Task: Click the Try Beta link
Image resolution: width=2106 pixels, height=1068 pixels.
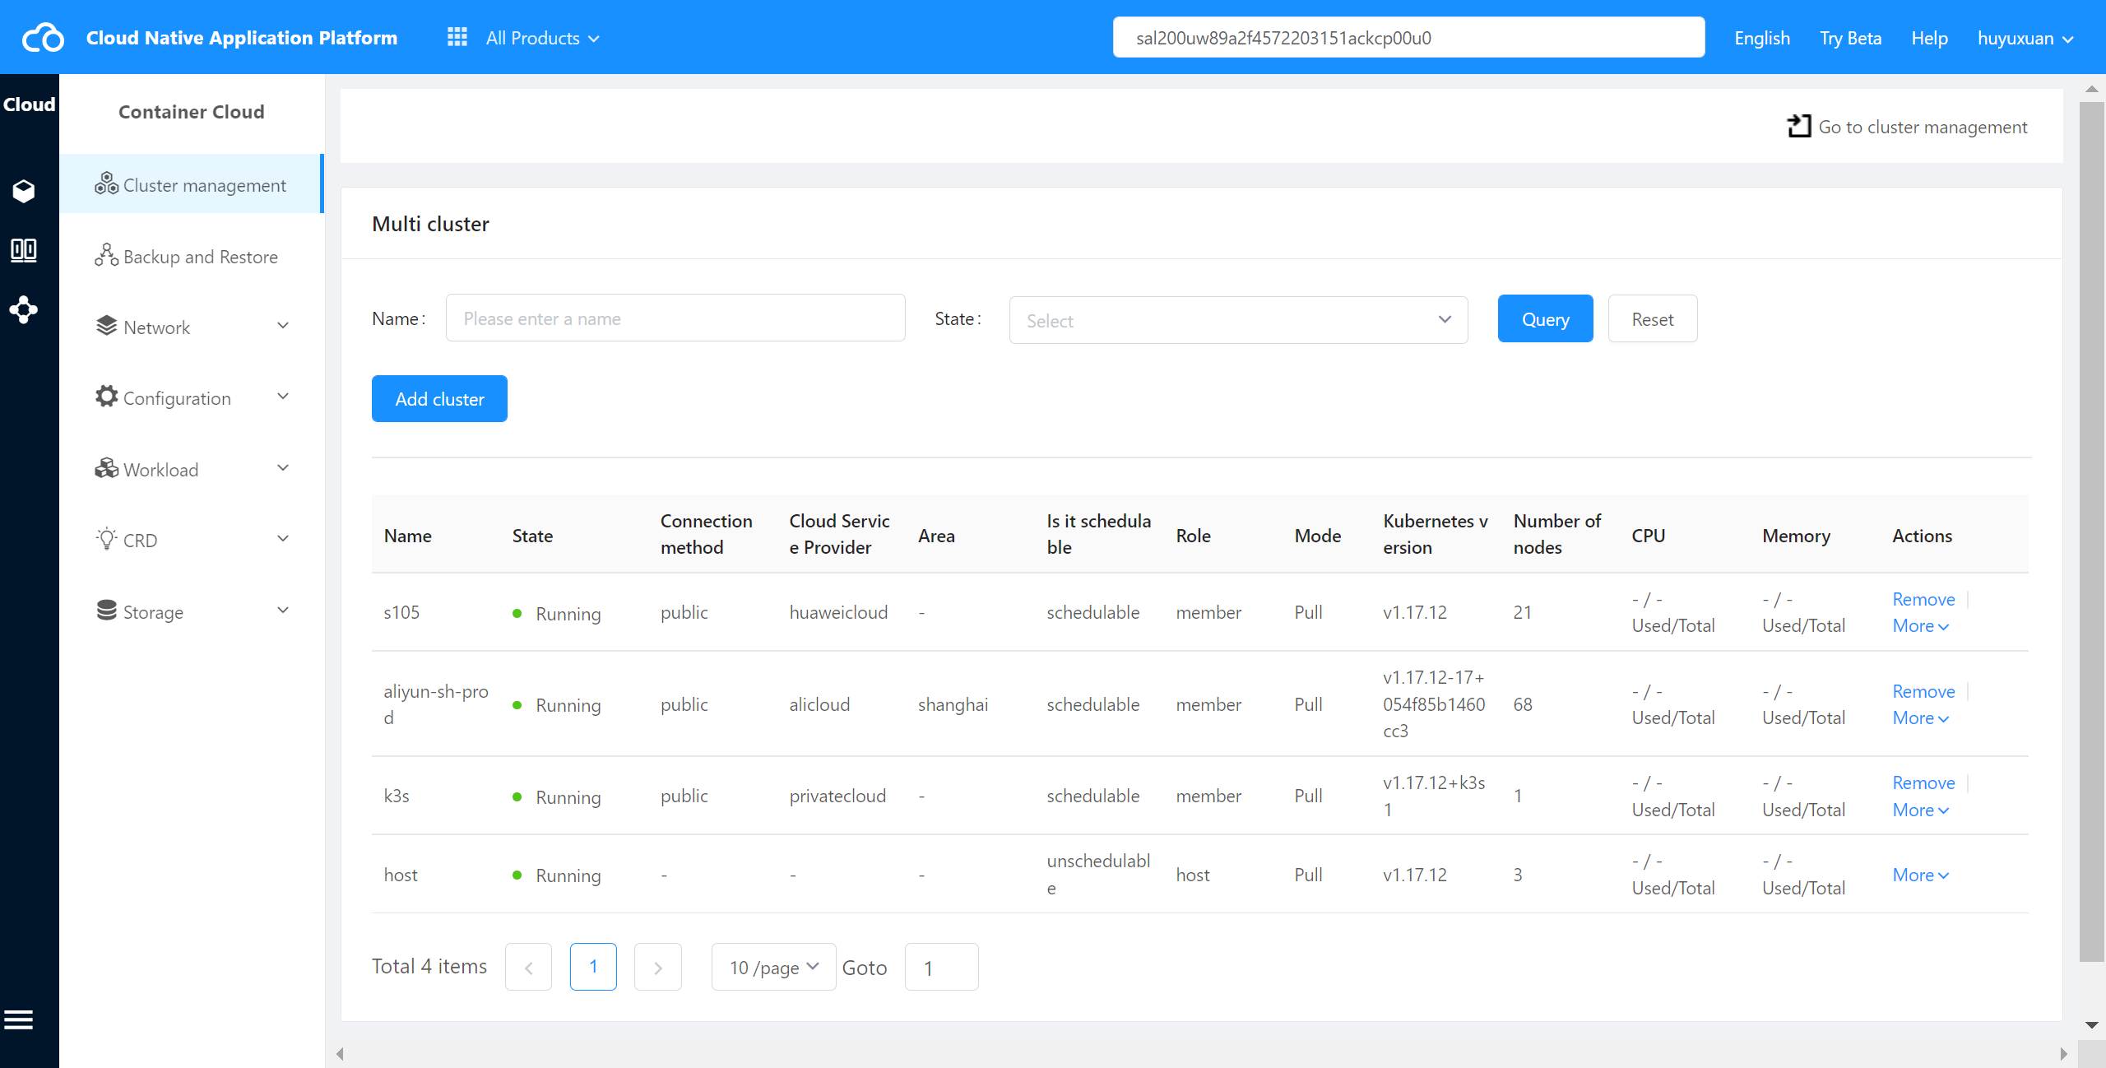Action: pos(1850,38)
